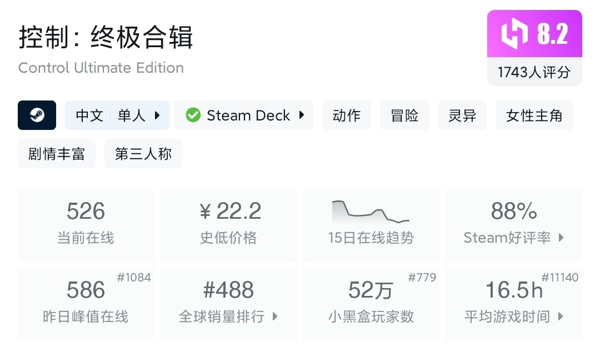The width and height of the screenshot is (600, 347).
Task: Tap the ¥22.2 史低价格 card
Action: (228, 224)
